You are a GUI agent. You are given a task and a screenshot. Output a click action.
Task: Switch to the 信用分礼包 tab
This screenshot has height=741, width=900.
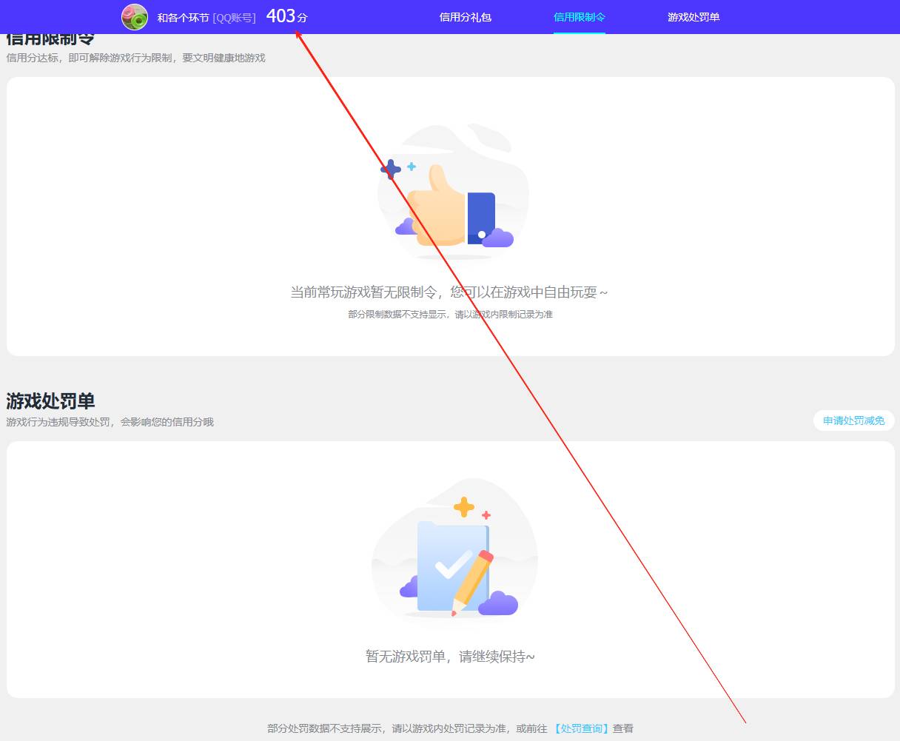tap(464, 16)
